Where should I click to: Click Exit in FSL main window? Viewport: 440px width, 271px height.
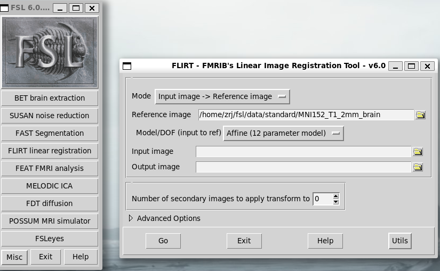(45, 257)
